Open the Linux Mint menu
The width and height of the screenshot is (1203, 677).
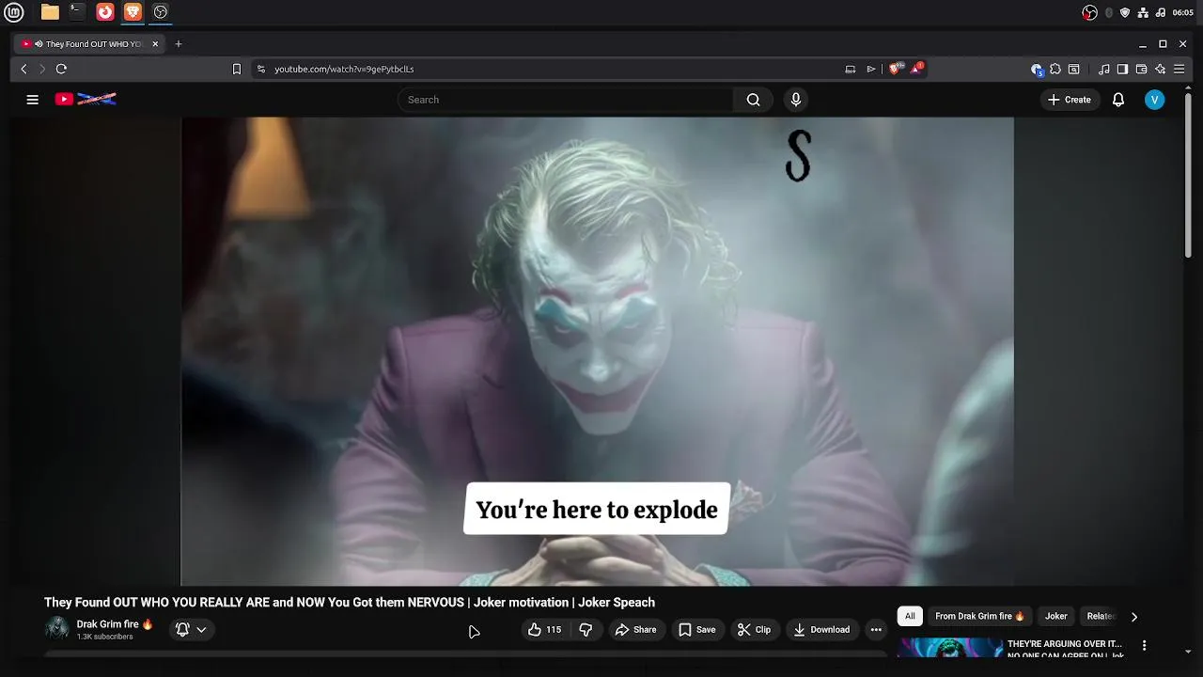tap(14, 12)
